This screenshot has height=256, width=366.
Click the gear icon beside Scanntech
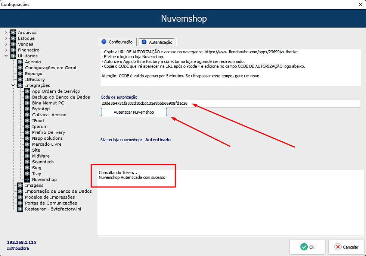click(x=27, y=162)
